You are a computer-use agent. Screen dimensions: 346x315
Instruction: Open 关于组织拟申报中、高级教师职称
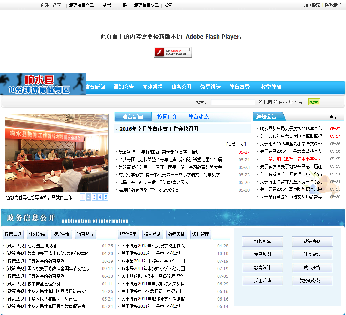152,276
